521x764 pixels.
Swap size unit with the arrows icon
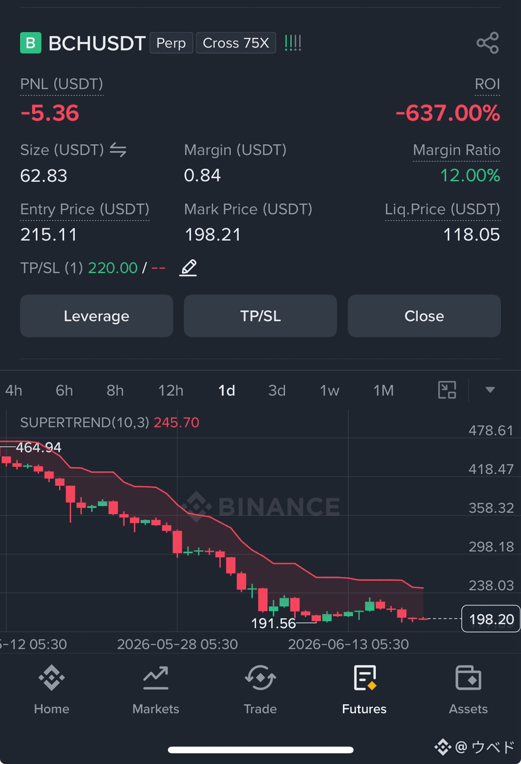pyautogui.click(x=118, y=150)
